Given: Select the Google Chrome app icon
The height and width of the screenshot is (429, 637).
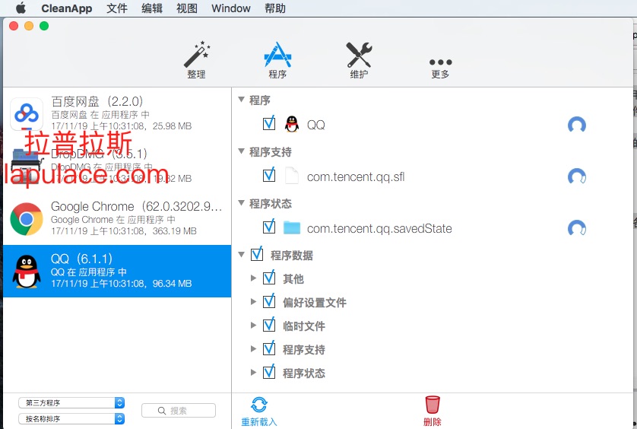Looking at the screenshot, I should pyautogui.click(x=27, y=219).
